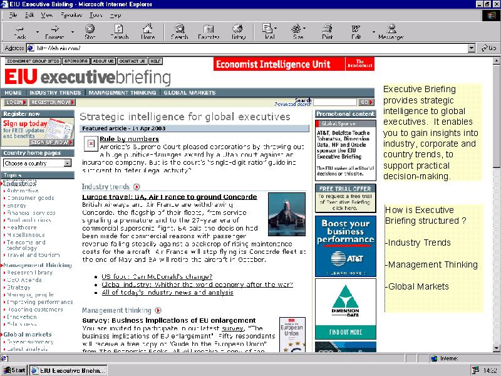Open the Edit button dropdown arrow
The height and width of the screenshot is (376, 501).
(373, 32)
